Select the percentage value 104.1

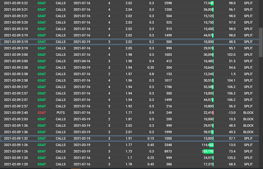pyautogui.click(x=231, y=81)
